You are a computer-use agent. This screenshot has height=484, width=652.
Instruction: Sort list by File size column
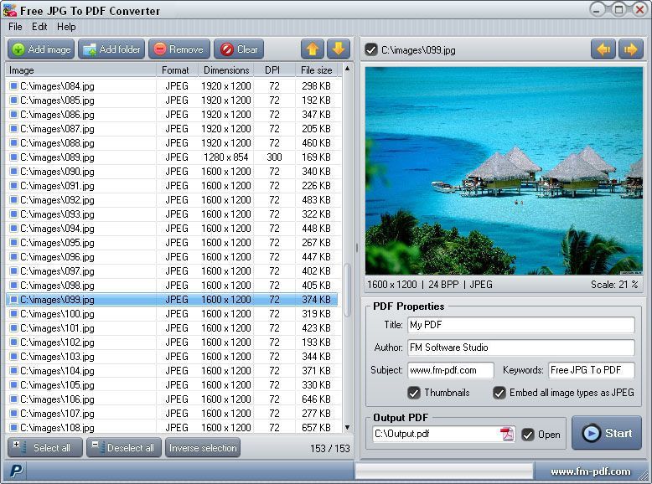point(316,70)
